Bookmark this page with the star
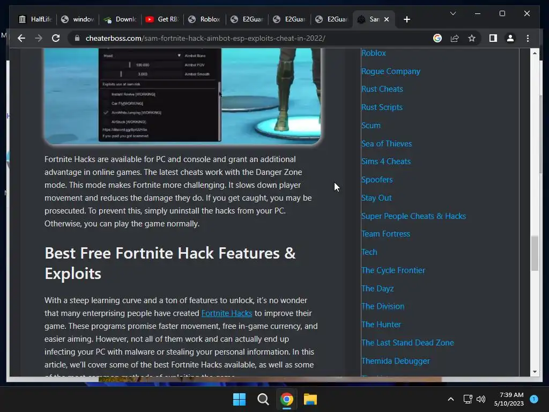Viewport: 549px width, 412px height. coord(472,38)
